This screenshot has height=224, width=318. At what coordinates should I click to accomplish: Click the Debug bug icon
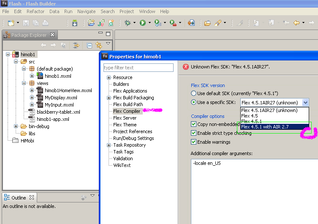[x=128, y=23]
